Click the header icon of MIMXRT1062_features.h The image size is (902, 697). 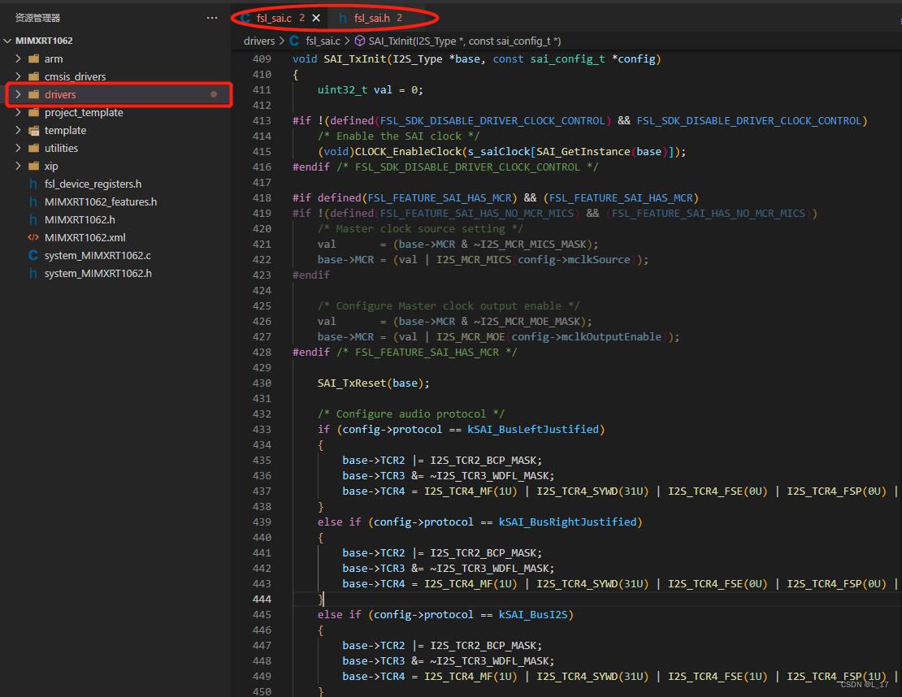tap(33, 201)
